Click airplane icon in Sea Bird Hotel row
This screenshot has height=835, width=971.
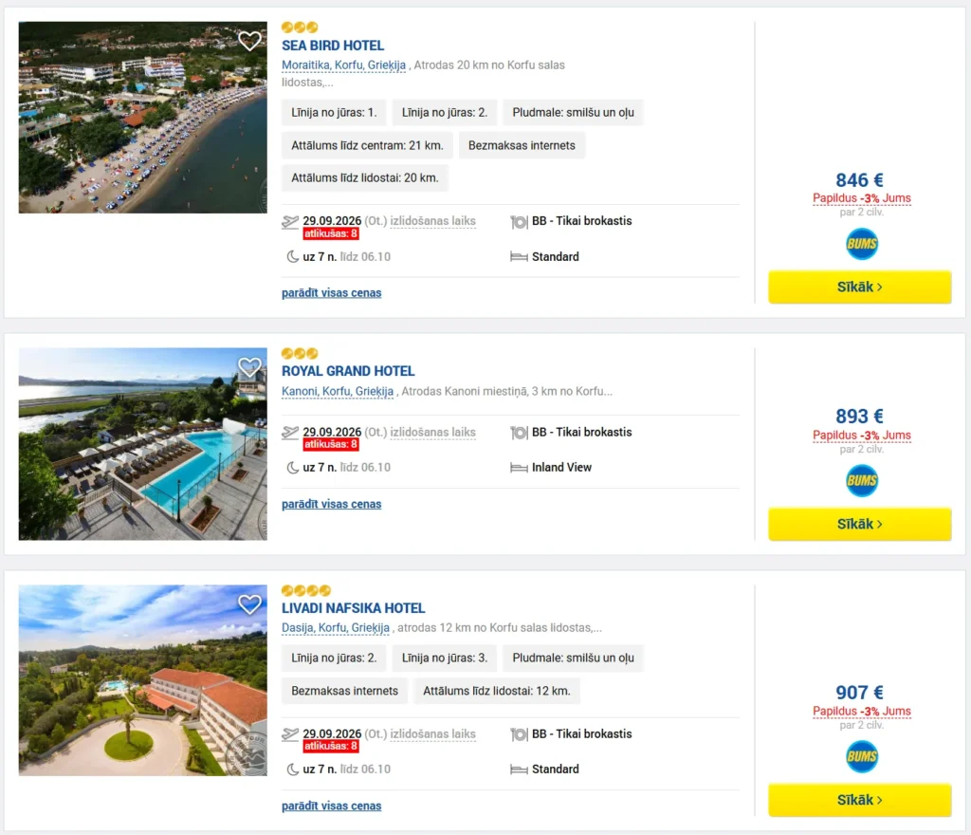point(290,222)
